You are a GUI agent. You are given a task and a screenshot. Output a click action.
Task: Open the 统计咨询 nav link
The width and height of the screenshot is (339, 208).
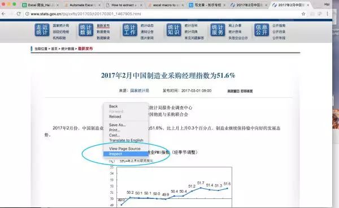(x=235, y=32)
